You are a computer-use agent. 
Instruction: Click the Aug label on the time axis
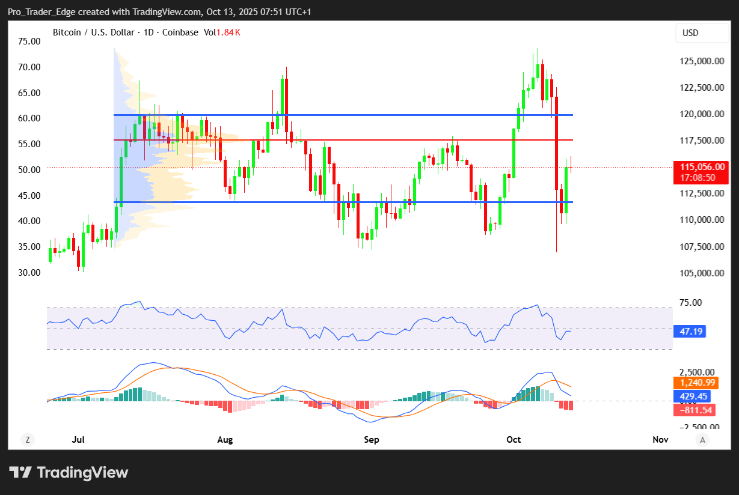[x=224, y=440]
